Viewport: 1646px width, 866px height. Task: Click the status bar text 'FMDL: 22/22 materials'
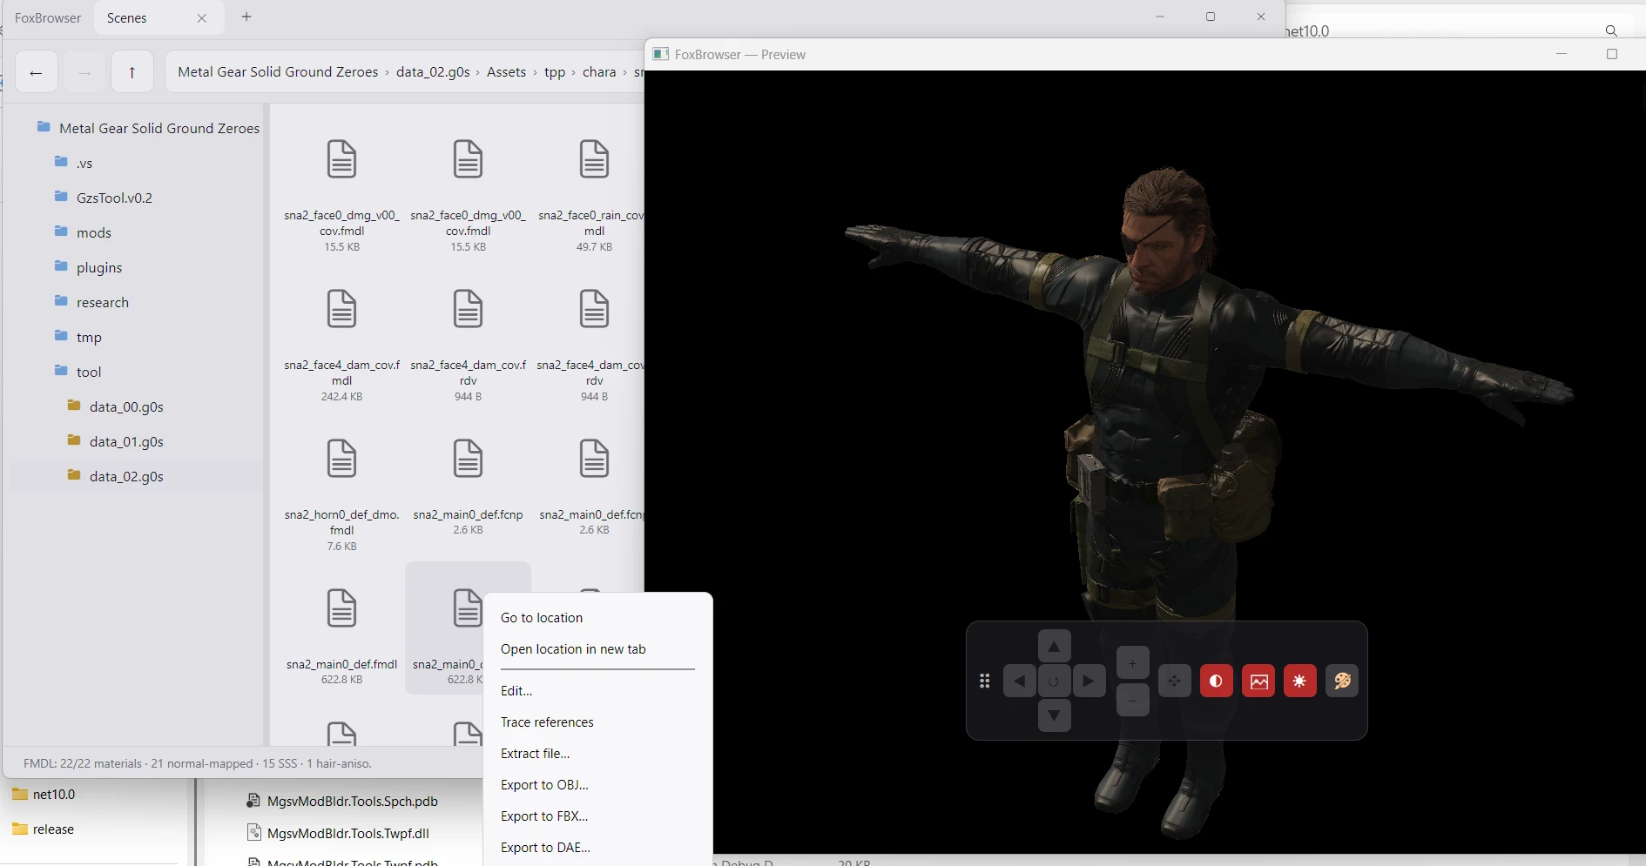83,763
